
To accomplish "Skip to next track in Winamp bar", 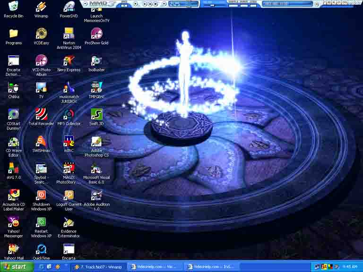I will [x=164, y=3].
